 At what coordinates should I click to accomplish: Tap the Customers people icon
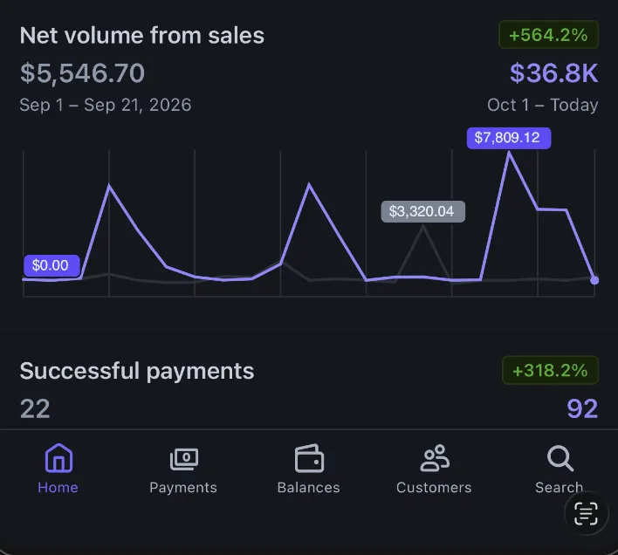(x=435, y=458)
